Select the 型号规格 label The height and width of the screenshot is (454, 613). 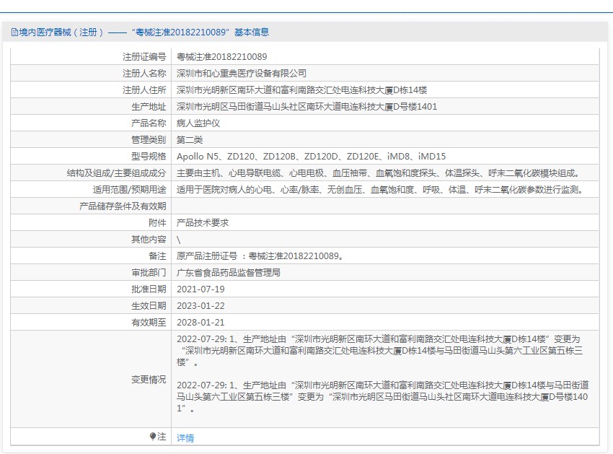pyautogui.click(x=149, y=157)
